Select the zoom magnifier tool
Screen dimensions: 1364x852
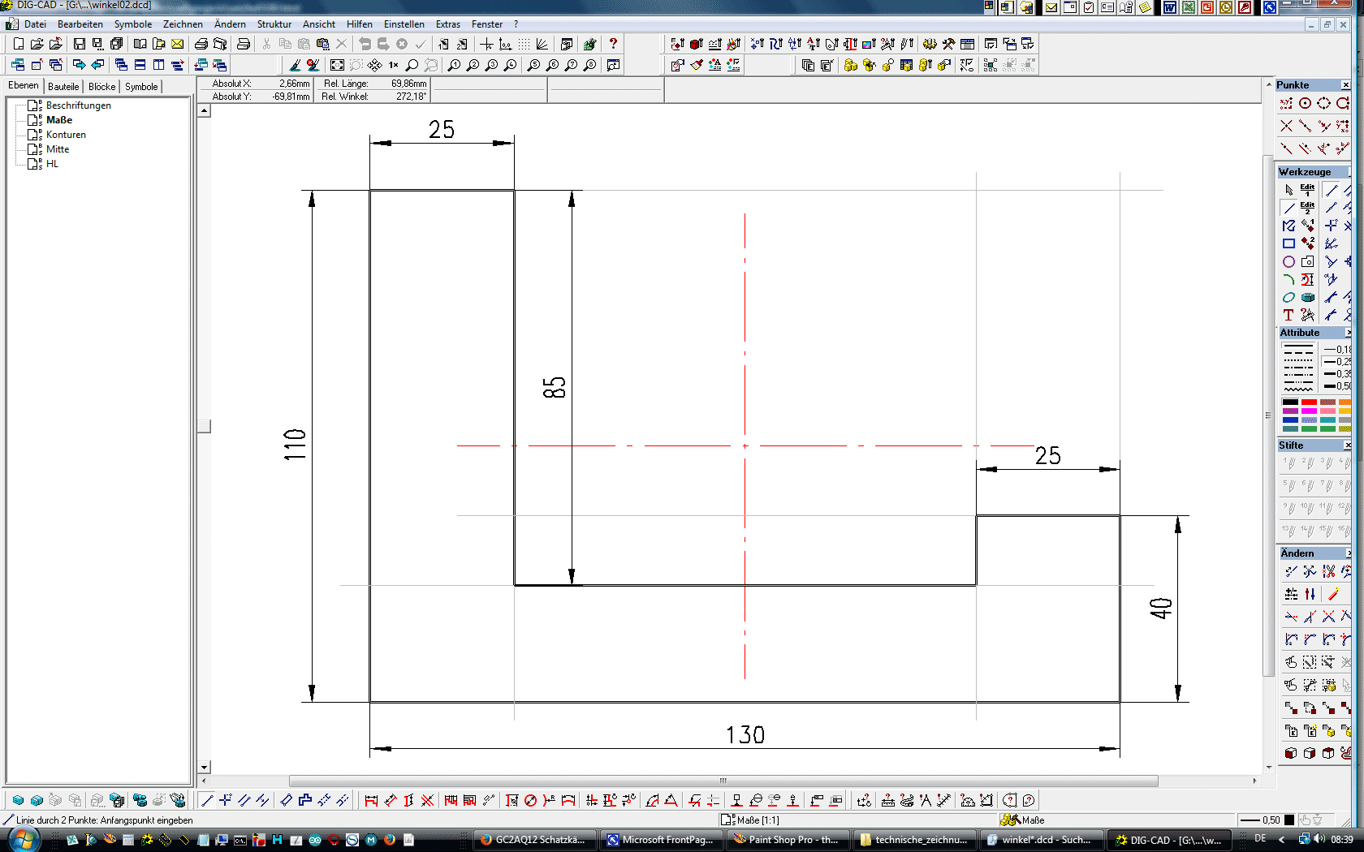(412, 65)
